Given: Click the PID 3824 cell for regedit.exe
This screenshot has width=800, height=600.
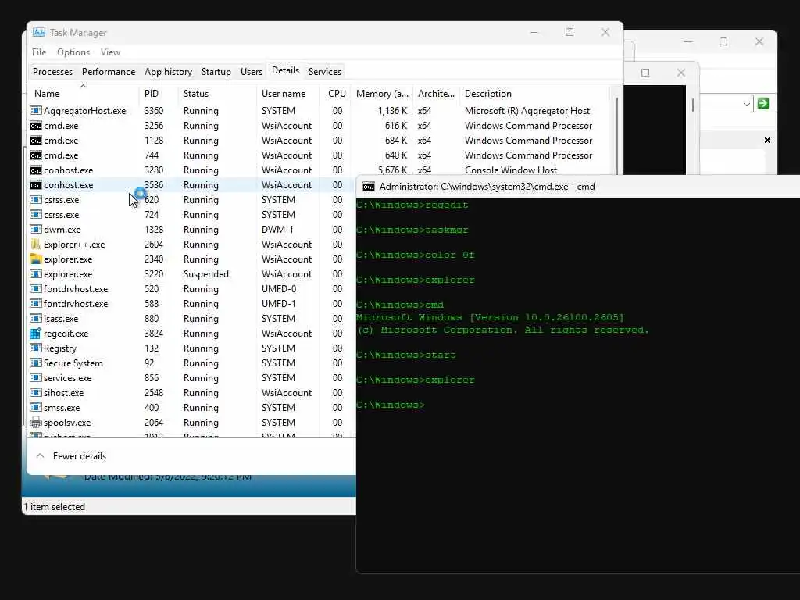Looking at the screenshot, I should [x=154, y=333].
